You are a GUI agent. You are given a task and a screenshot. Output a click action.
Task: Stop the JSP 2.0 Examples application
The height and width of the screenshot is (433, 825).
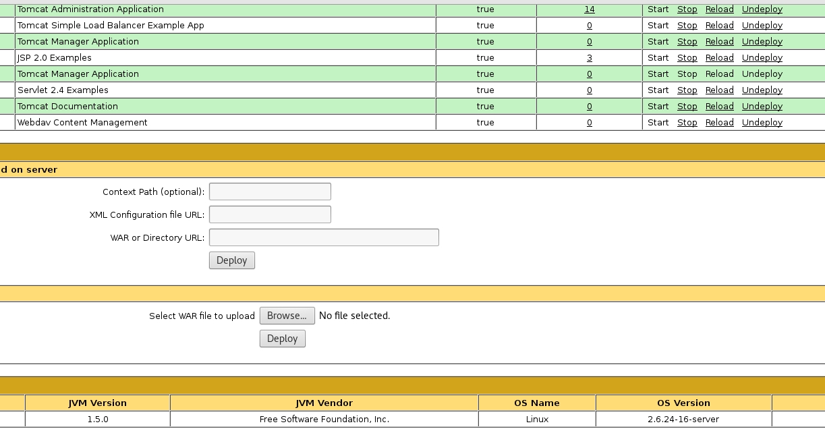(x=687, y=58)
